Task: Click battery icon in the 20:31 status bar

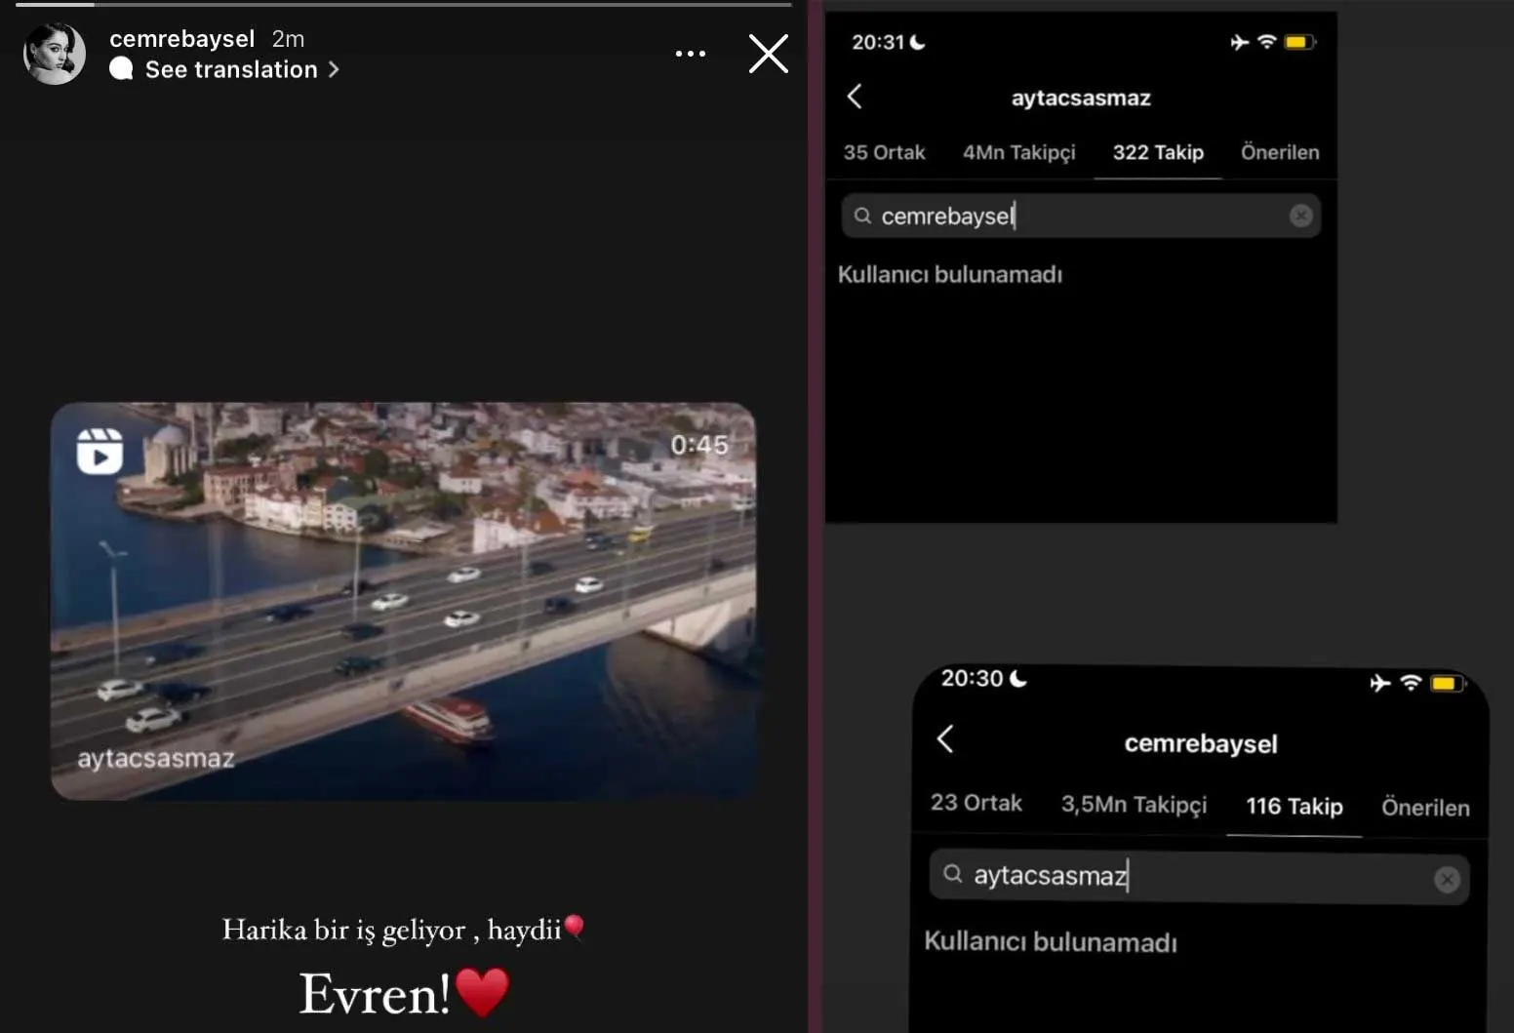Action: (x=1300, y=42)
